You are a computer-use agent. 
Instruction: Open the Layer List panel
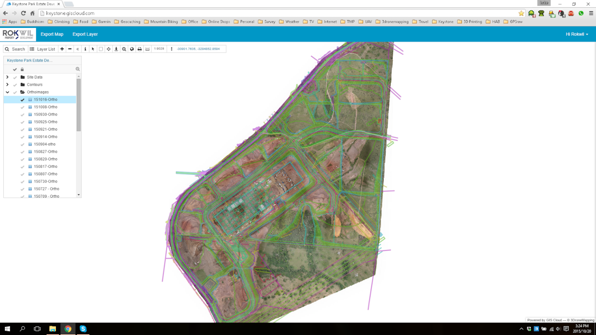(43, 49)
